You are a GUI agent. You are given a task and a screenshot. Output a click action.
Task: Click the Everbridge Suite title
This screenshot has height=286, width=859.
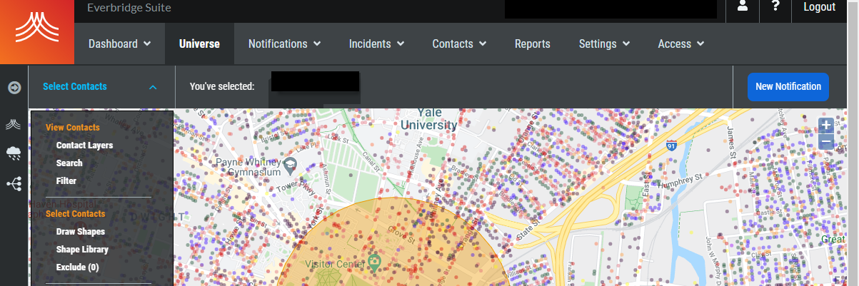129,8
